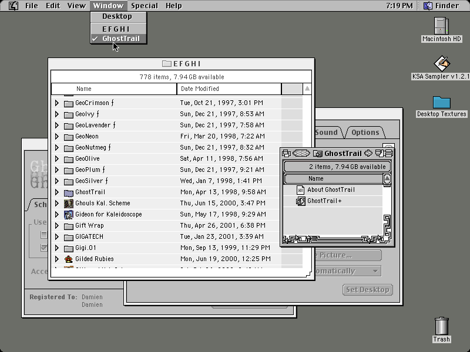Open the File menu

point(32,6)
